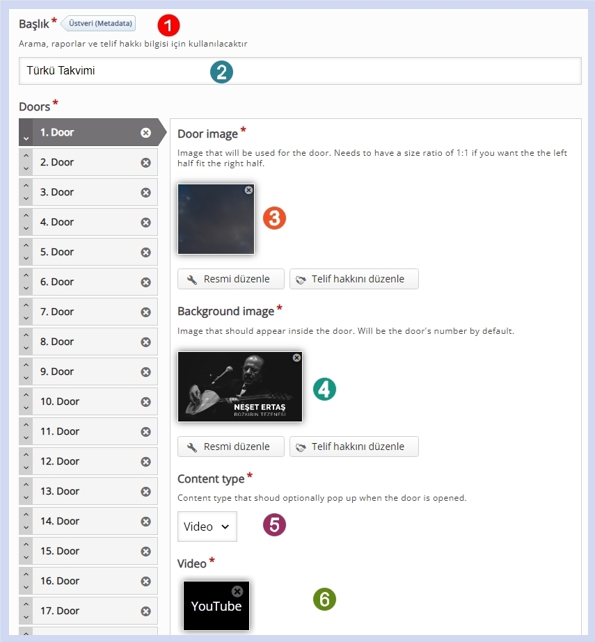Remove the 1. Door item
This screenshot has height=642, width=595.
(x=145, y=133)
